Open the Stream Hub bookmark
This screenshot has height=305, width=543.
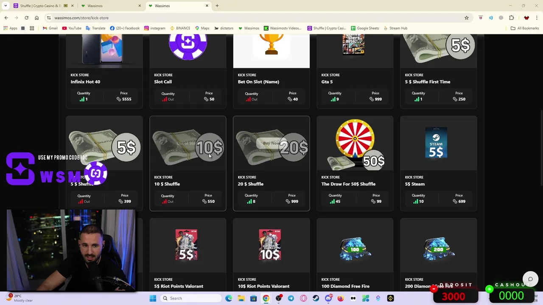point(395,28)
